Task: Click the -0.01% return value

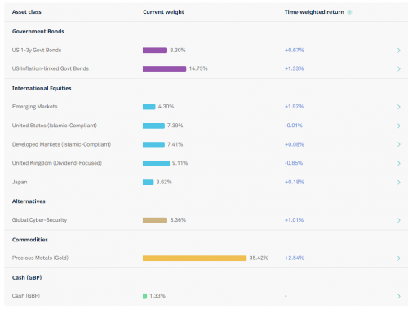Action: tap(294, 126)
